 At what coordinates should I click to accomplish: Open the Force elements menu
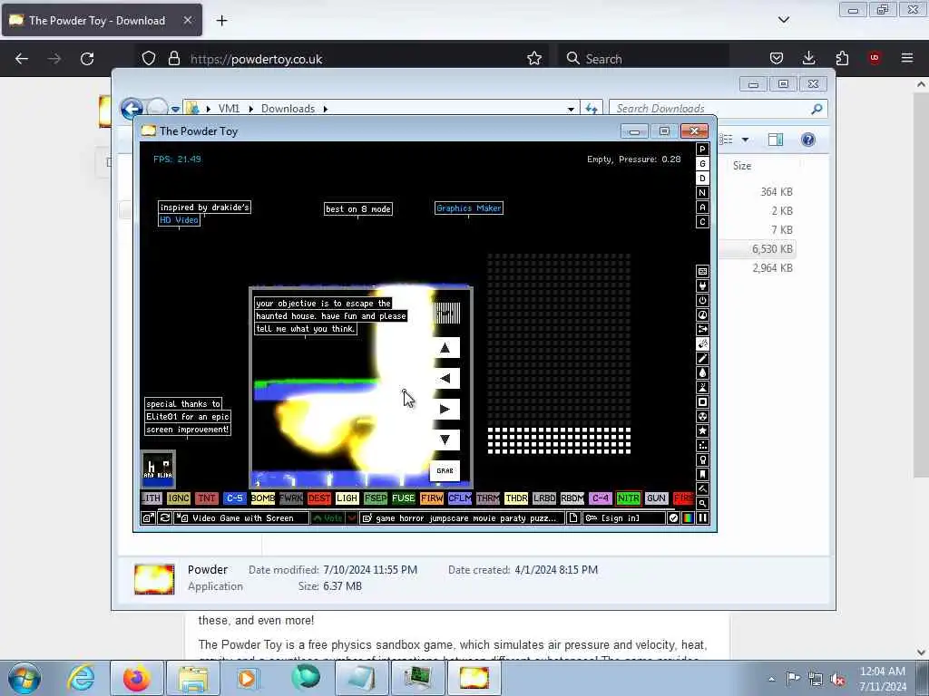point(702,329)
